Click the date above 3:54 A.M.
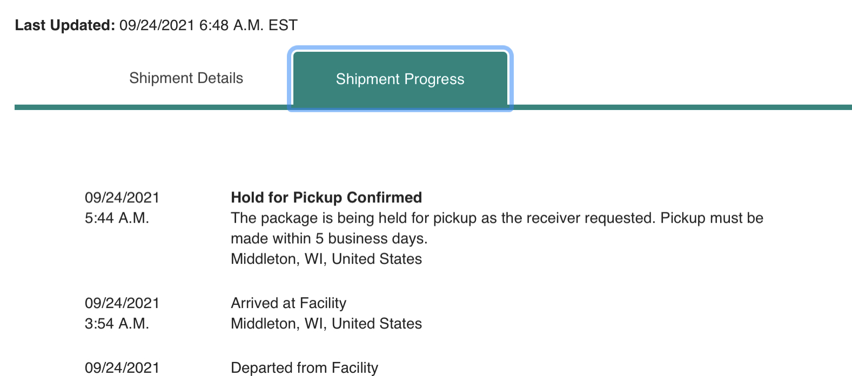852x376 pixels. coord(122,303)
